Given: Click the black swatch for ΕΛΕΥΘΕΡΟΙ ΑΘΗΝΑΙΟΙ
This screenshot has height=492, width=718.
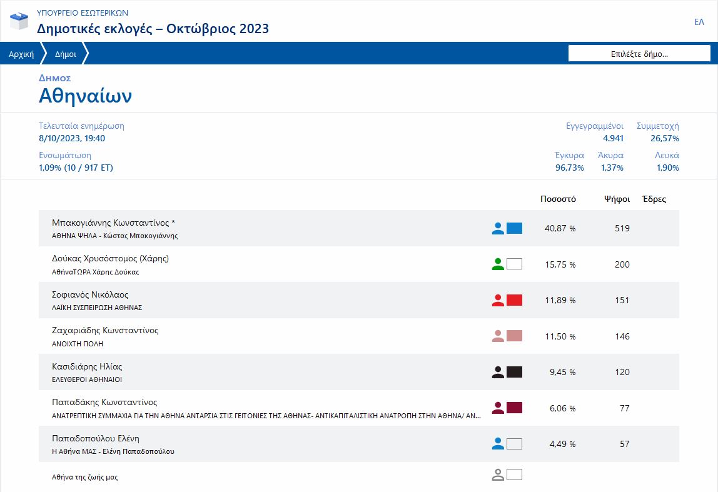Looking at the screenshot, I should (514, 373).
